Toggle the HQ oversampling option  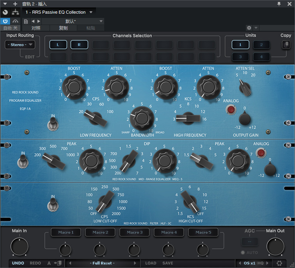click(x=260, y=263)
